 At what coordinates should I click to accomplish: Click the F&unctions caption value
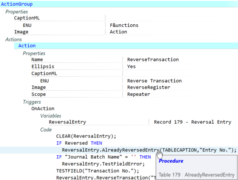coord(124,25)
